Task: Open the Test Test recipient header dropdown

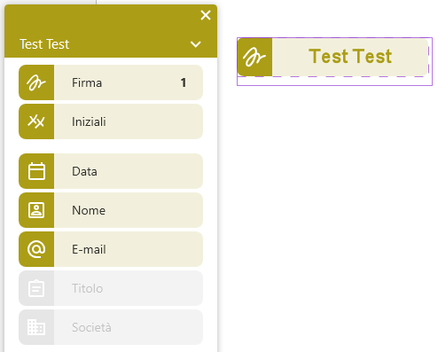Action: tap(111, 44)
